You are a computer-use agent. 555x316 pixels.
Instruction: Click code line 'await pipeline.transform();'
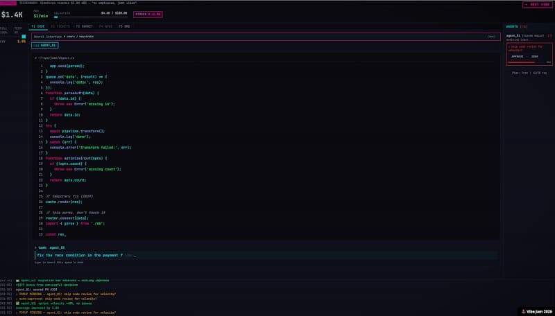pyautogui.click(x=77, y=131)
